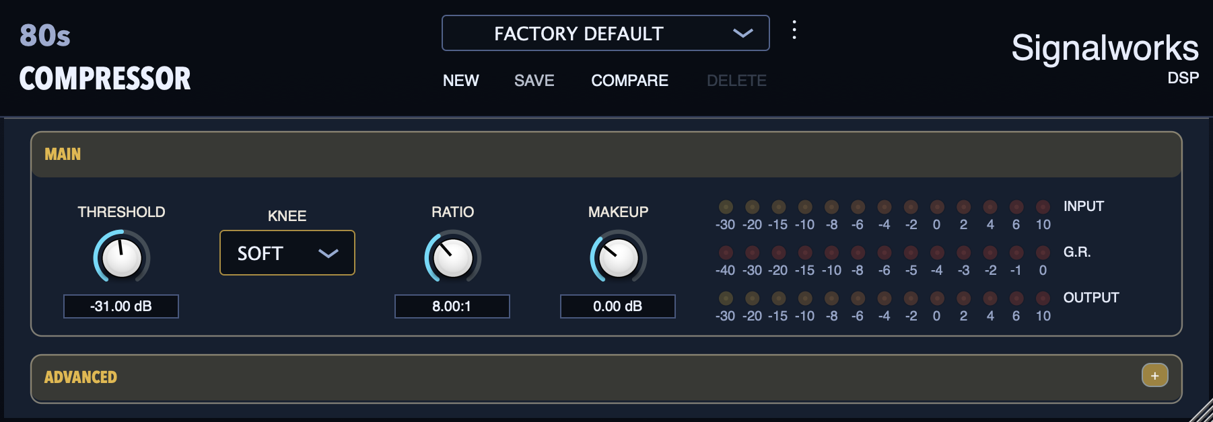Expand the Advanced section with plus icon
The width and height of the screenshot is (1213, 422).
pos(1154,376)
